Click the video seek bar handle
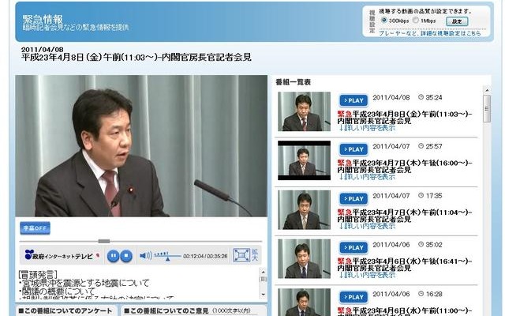The width and height of the screenshot is (505, 316). tap(104, 241)
